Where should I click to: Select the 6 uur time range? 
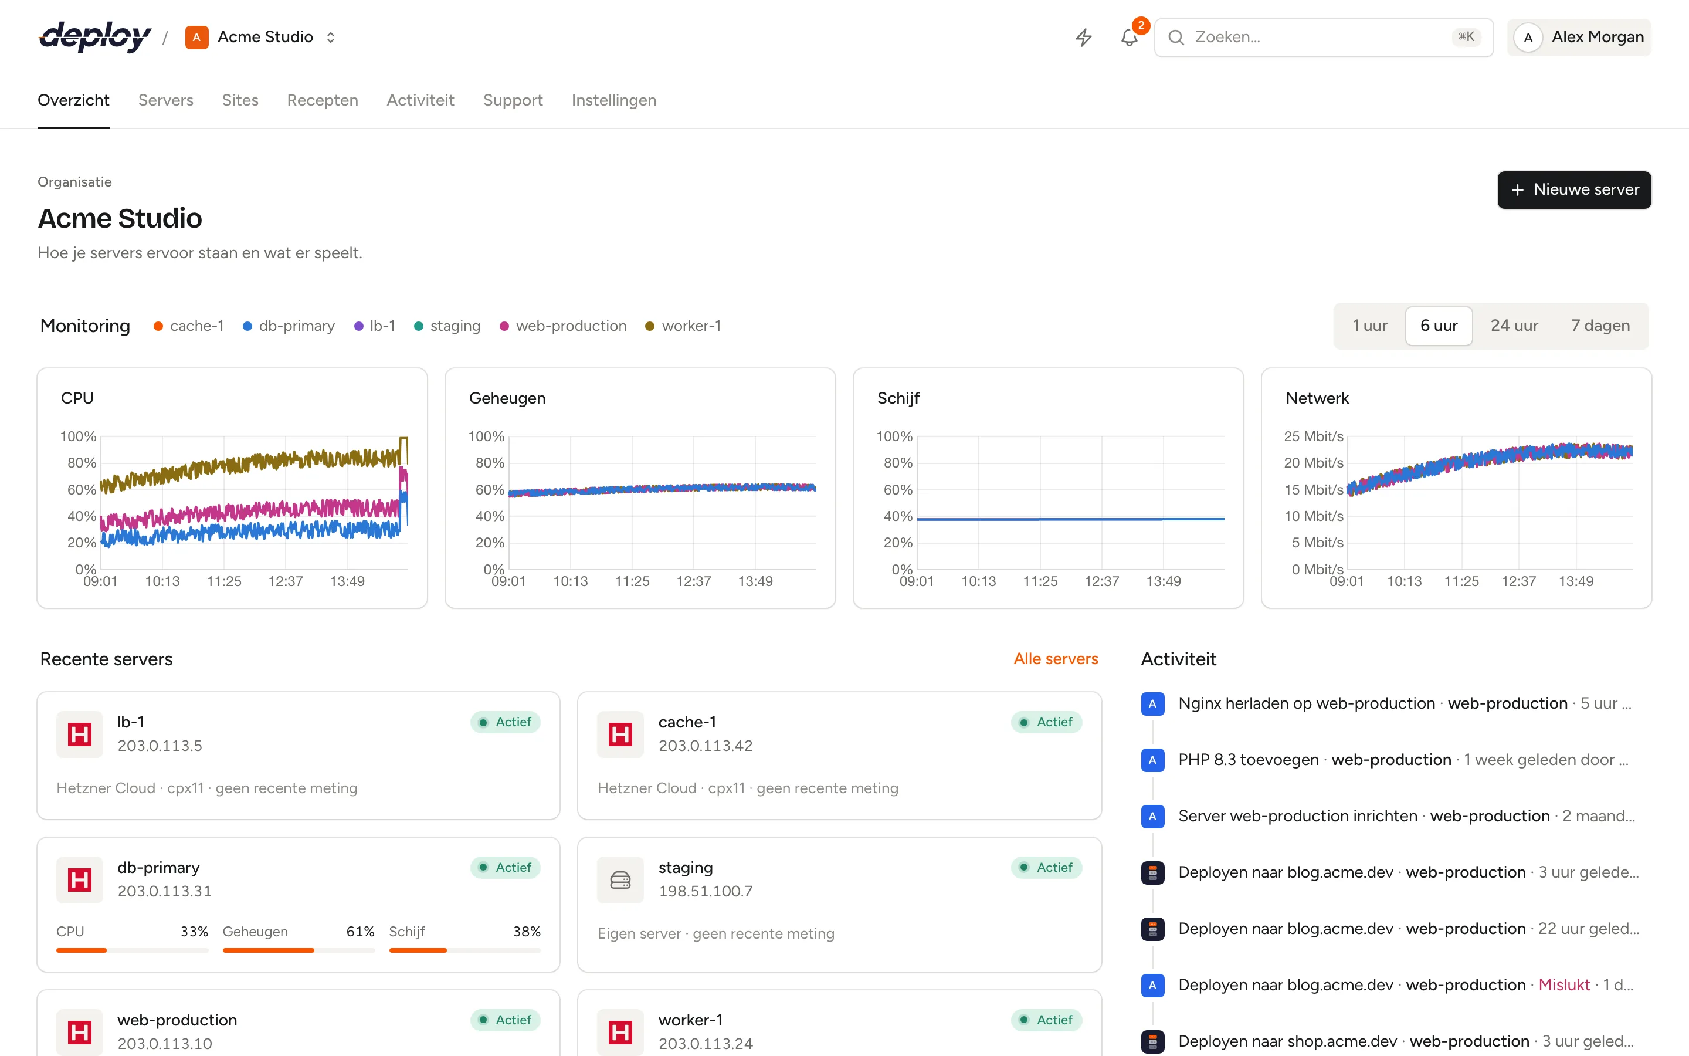pyautogui.click(x=1439, y=326)
